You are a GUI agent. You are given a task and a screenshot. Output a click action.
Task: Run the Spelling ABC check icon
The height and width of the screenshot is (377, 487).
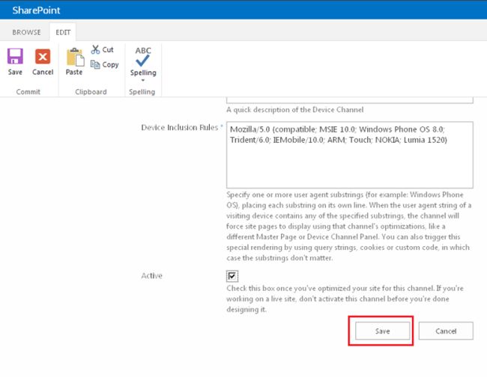click(143, 57)
